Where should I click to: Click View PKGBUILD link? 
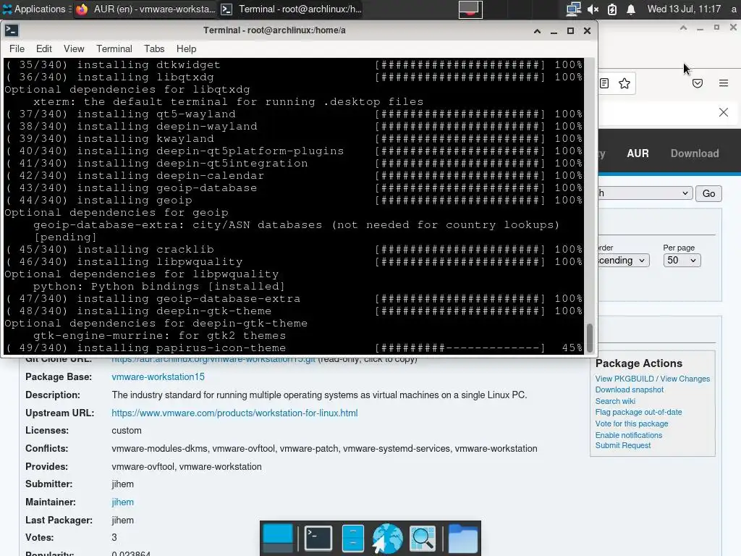point(624,379)
